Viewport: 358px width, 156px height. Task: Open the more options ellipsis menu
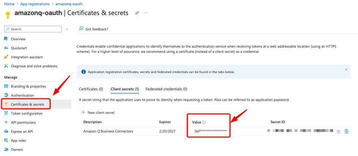(146, 13)
